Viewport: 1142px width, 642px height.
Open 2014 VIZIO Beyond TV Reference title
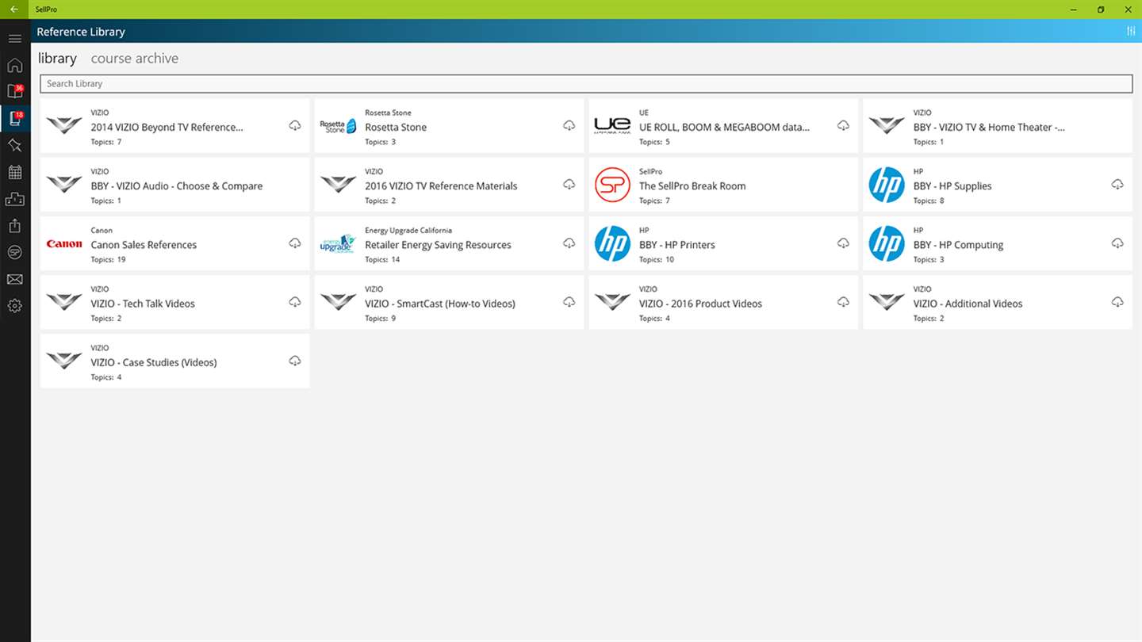coord(167,127)
